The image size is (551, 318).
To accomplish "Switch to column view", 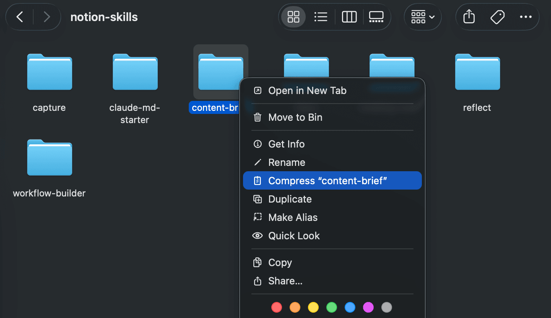I will pos(349,17).
